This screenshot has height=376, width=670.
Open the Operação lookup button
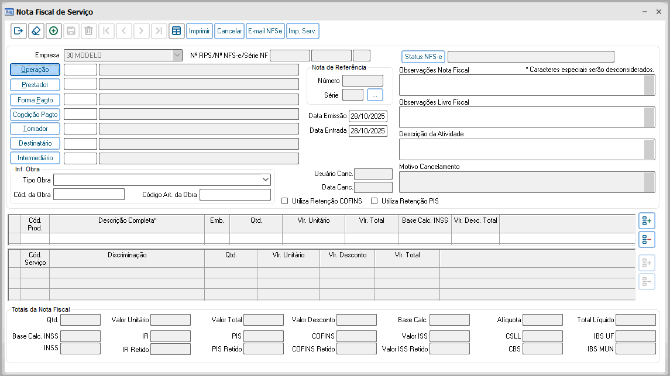coord(35,70)
